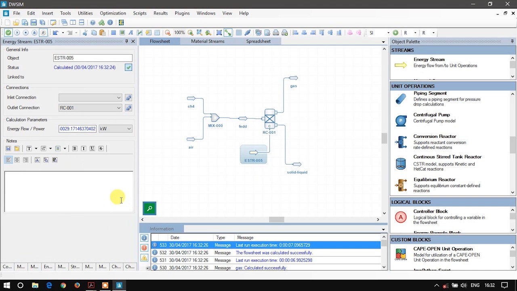Screen dimensions: 517x291
Task: Open the Plugins menu
Action: (182, 13)
